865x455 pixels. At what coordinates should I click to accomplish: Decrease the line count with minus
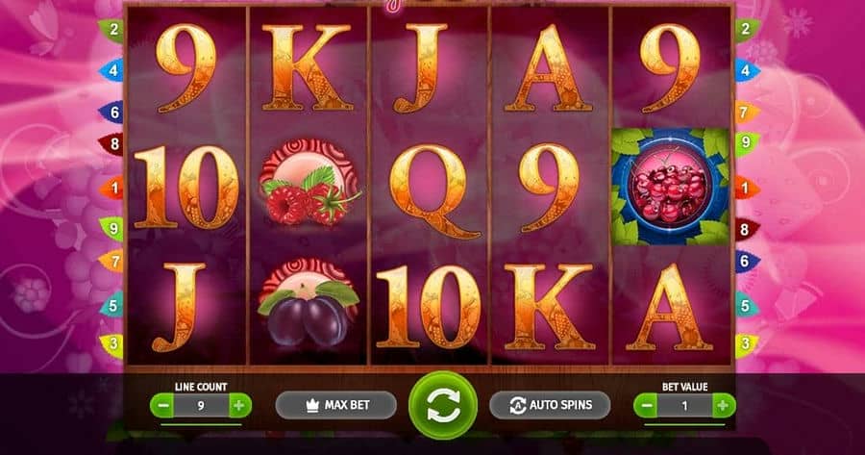coord(162,406)
